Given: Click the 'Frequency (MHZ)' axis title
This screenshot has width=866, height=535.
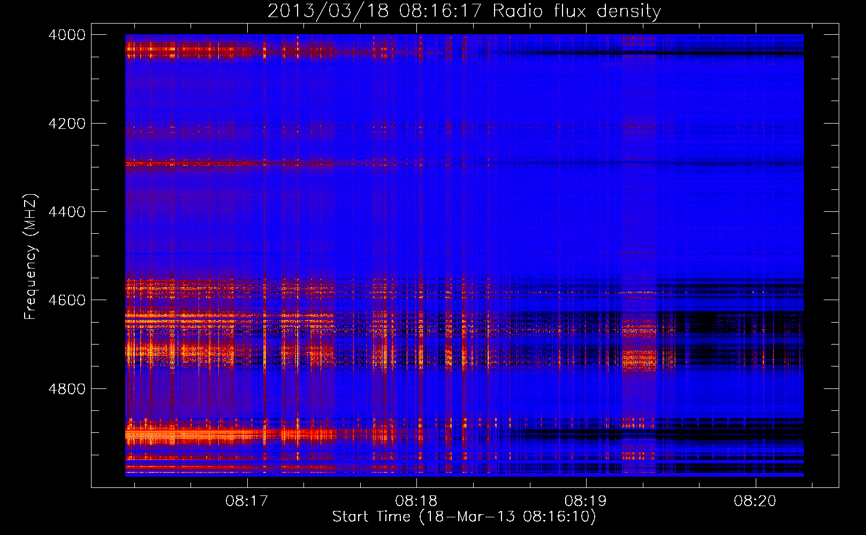Looking at the screenshot, I should (31, 257).
